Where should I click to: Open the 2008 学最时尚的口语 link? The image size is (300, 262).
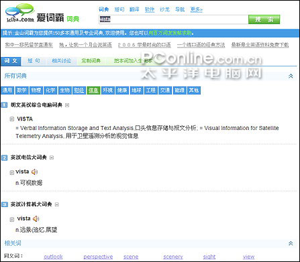pos(144,45)
